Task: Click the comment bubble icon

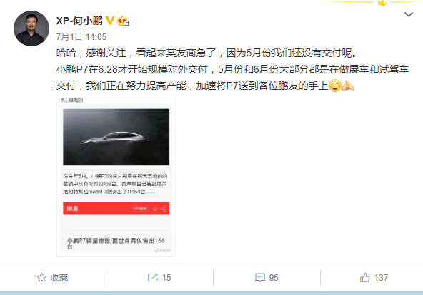Action: (x=260, y=277)
